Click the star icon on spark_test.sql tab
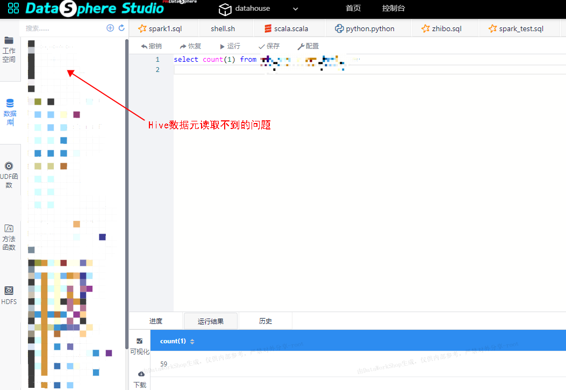Screen dimensions: 566x390 (x=493, y=28)
